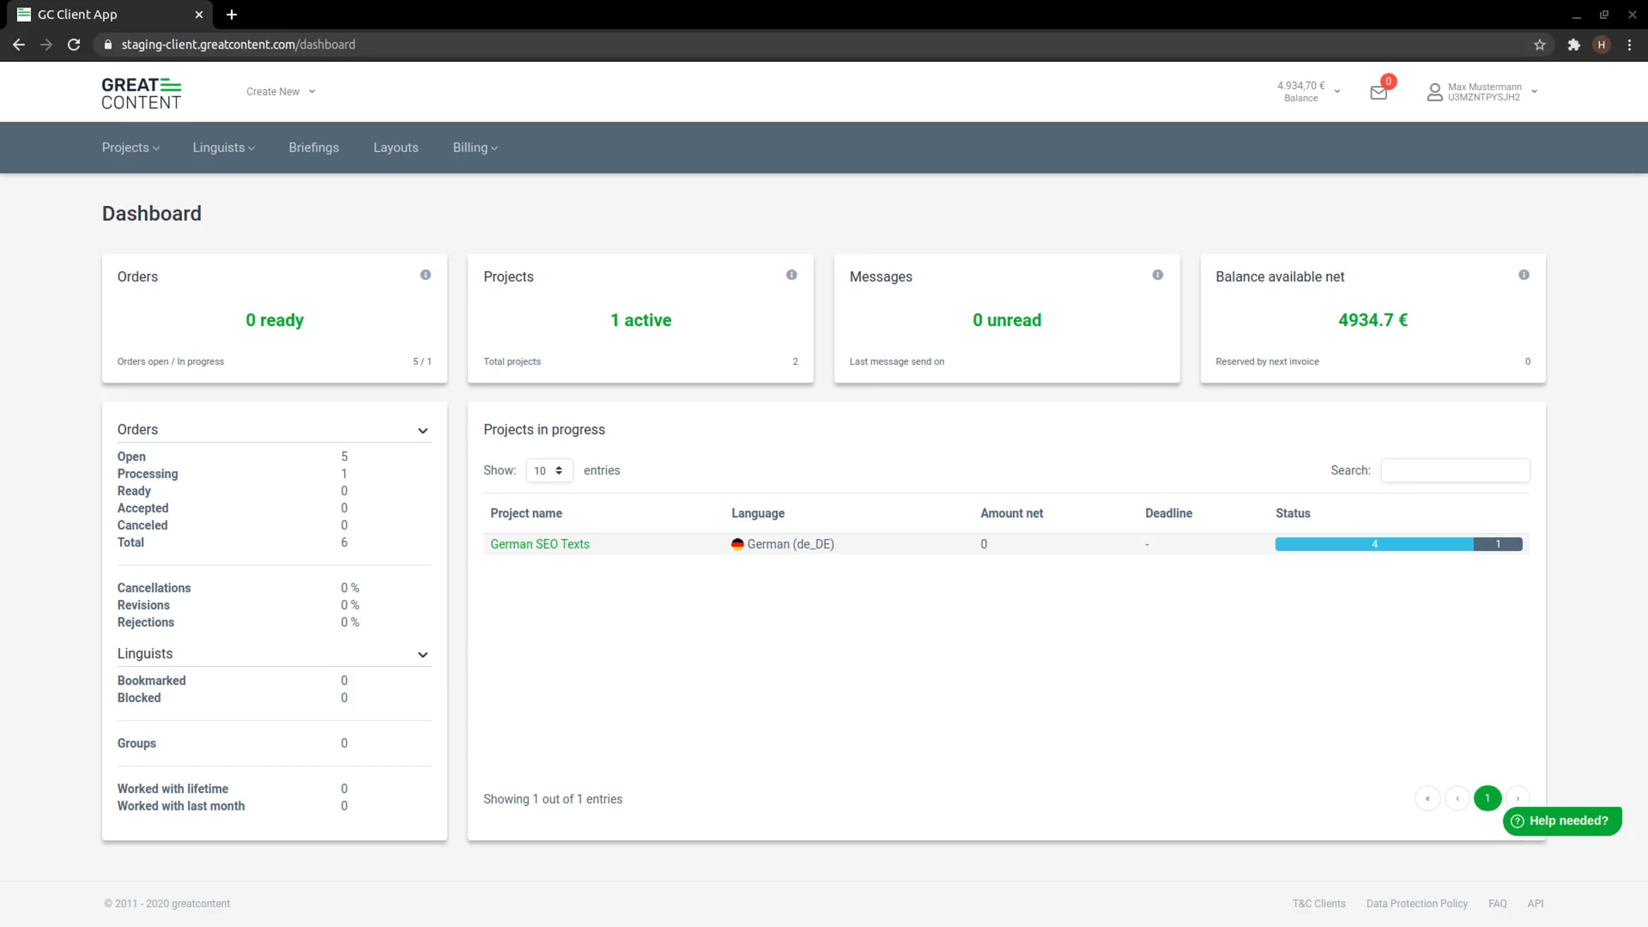Sort by the Deadline column header
Screen dimensions: 1648x927
[x=1169, y=513]
